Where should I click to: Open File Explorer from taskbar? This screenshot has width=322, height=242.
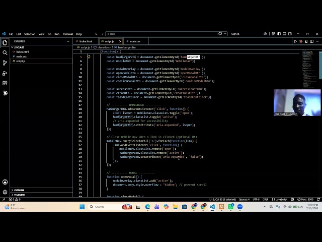click(176, 207)
